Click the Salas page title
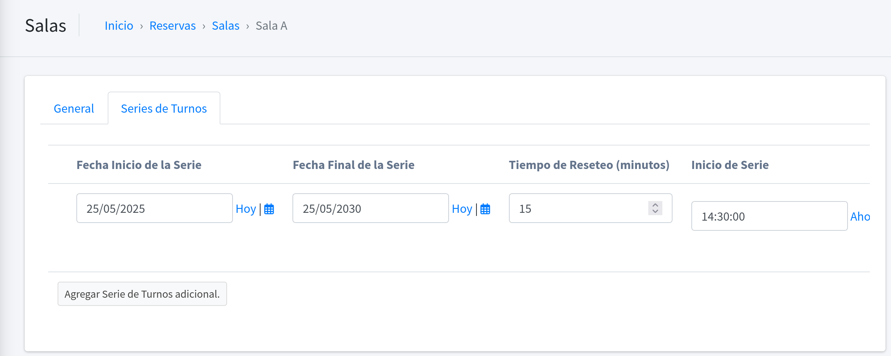The width and height of the screenshot is (891, 356). [x=45, y=26]
